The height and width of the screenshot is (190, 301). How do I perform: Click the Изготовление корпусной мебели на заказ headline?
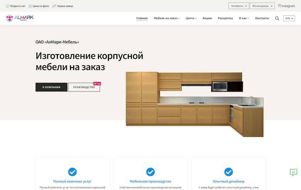89,61
